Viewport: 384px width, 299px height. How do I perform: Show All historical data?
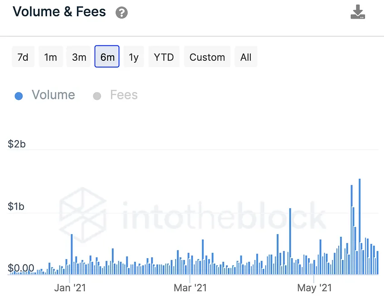point(246,57)
